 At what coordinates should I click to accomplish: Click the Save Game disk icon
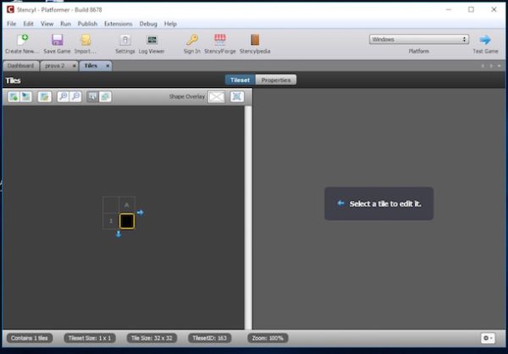[57, 40]
